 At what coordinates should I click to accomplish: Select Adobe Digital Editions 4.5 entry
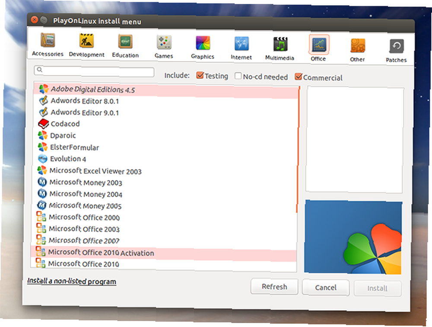[x=167, y=90]
